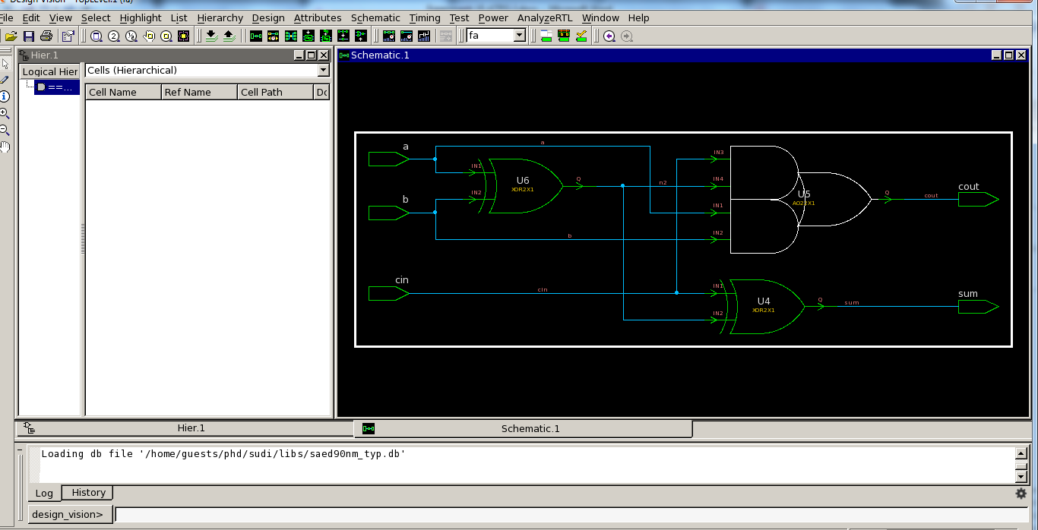
Task: Click the n2 net label in schematic
Action: (663, 182)
